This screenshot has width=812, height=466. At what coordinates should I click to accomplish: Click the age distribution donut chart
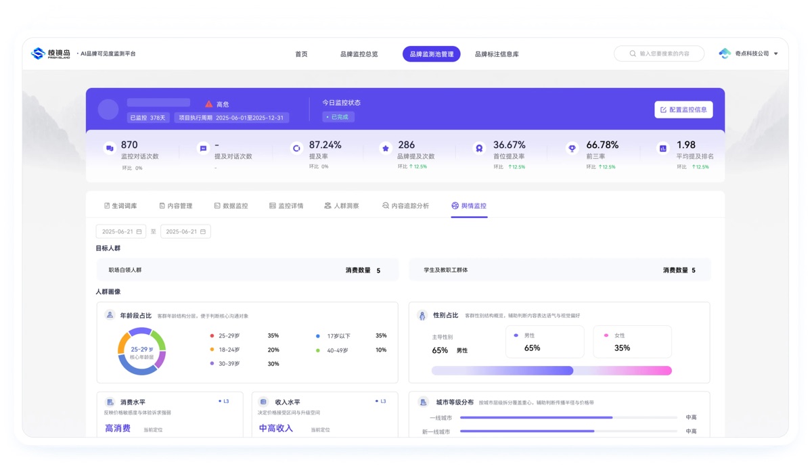click(141, 352)
